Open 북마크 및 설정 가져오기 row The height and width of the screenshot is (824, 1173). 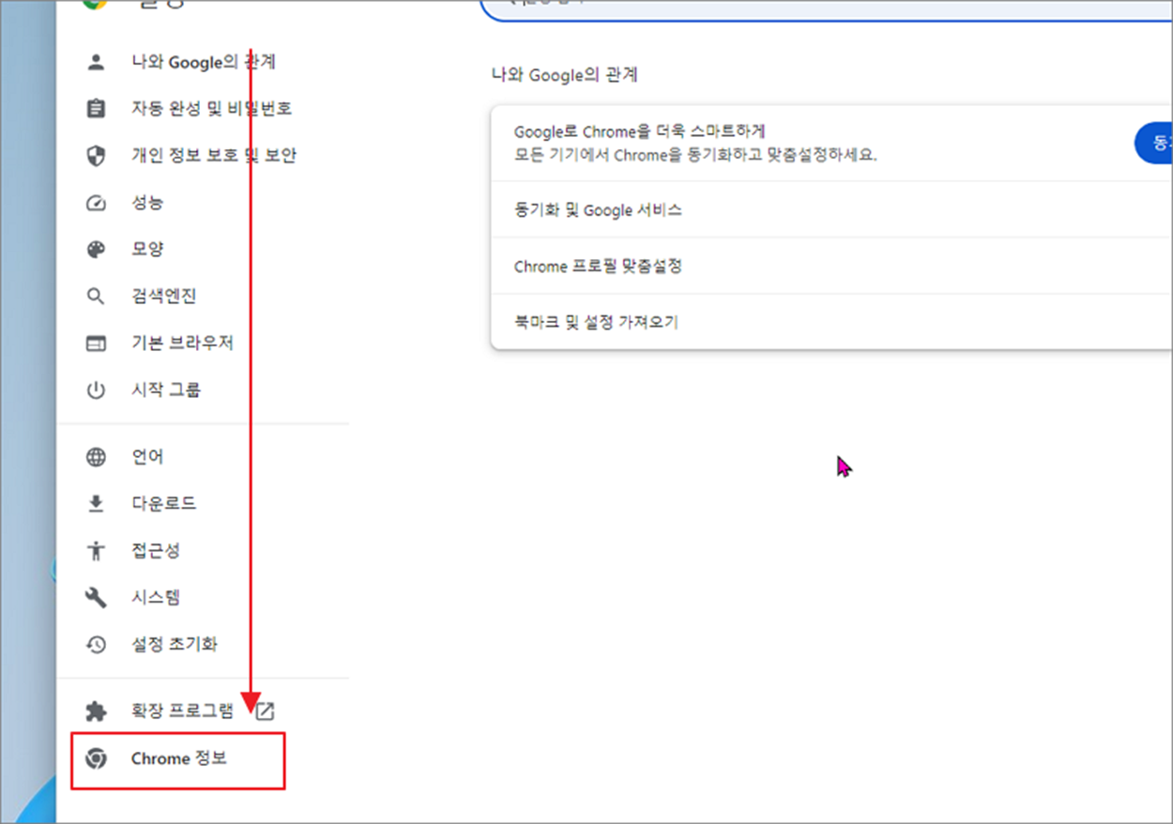831,322
